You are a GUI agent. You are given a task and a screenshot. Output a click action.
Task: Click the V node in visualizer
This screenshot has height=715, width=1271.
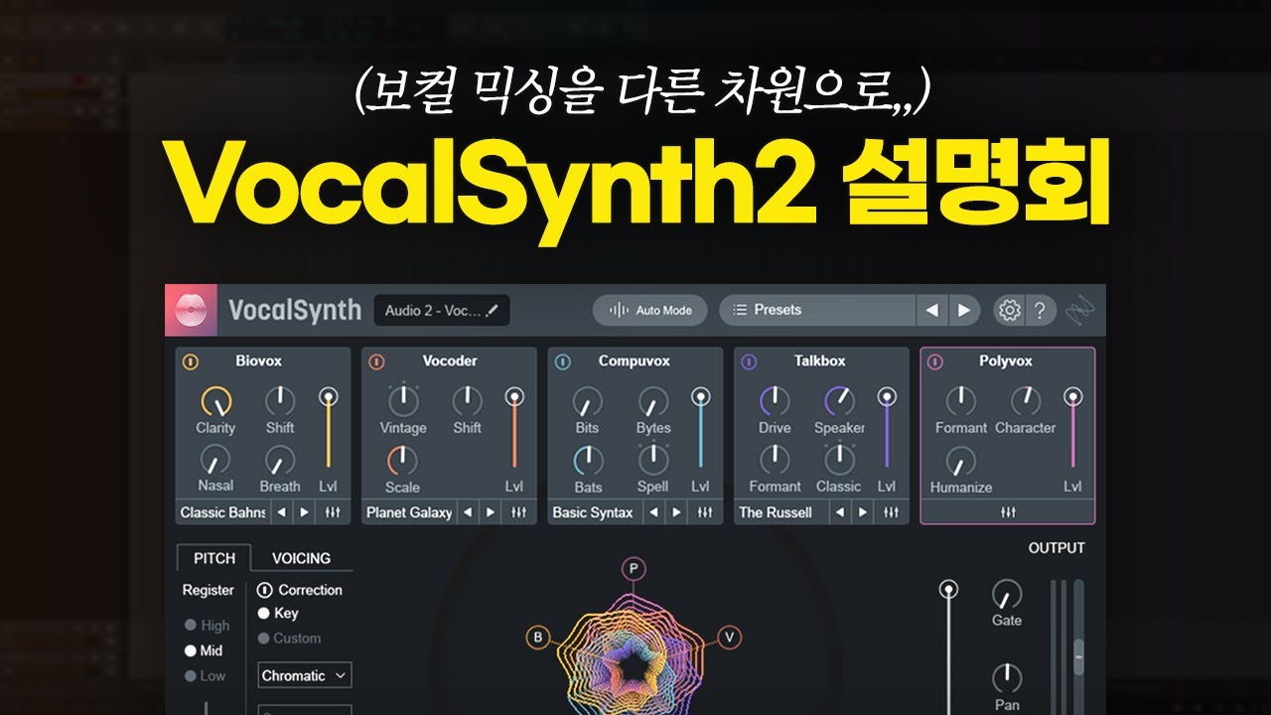(x=729, y=638)
